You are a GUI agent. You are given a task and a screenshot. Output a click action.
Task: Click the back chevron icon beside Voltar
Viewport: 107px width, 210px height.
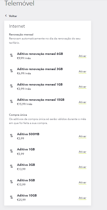point(6,16)
